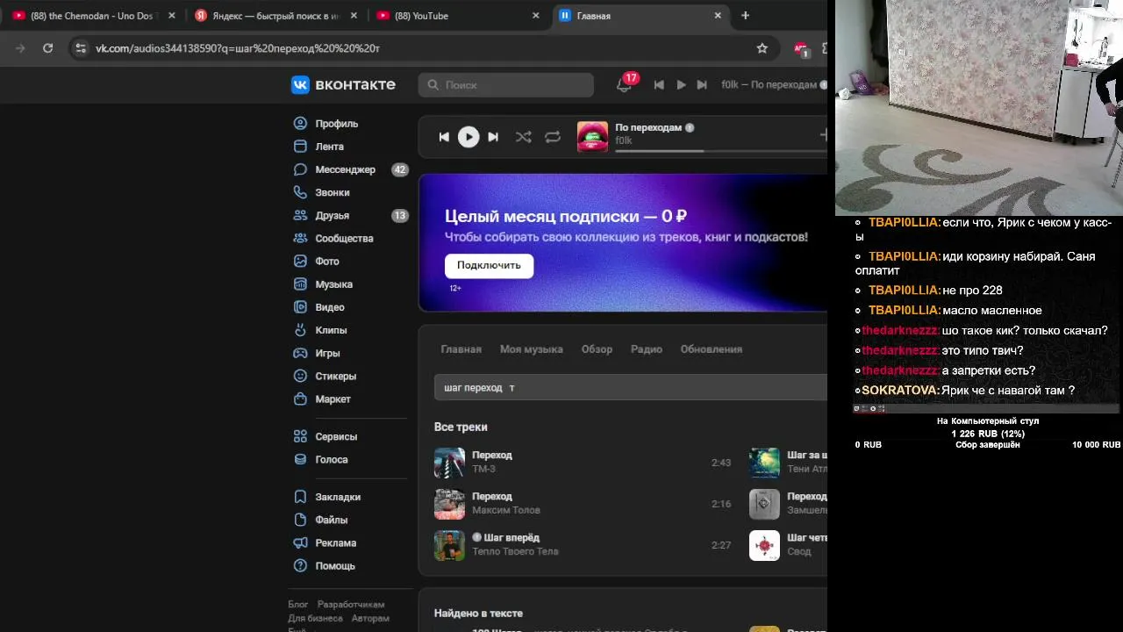Switch to the Радио tab
The height and width of the screenshot is (632, 1123).
647,349
